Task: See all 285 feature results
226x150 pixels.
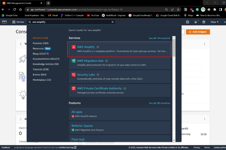Action: tap(159, 103)
